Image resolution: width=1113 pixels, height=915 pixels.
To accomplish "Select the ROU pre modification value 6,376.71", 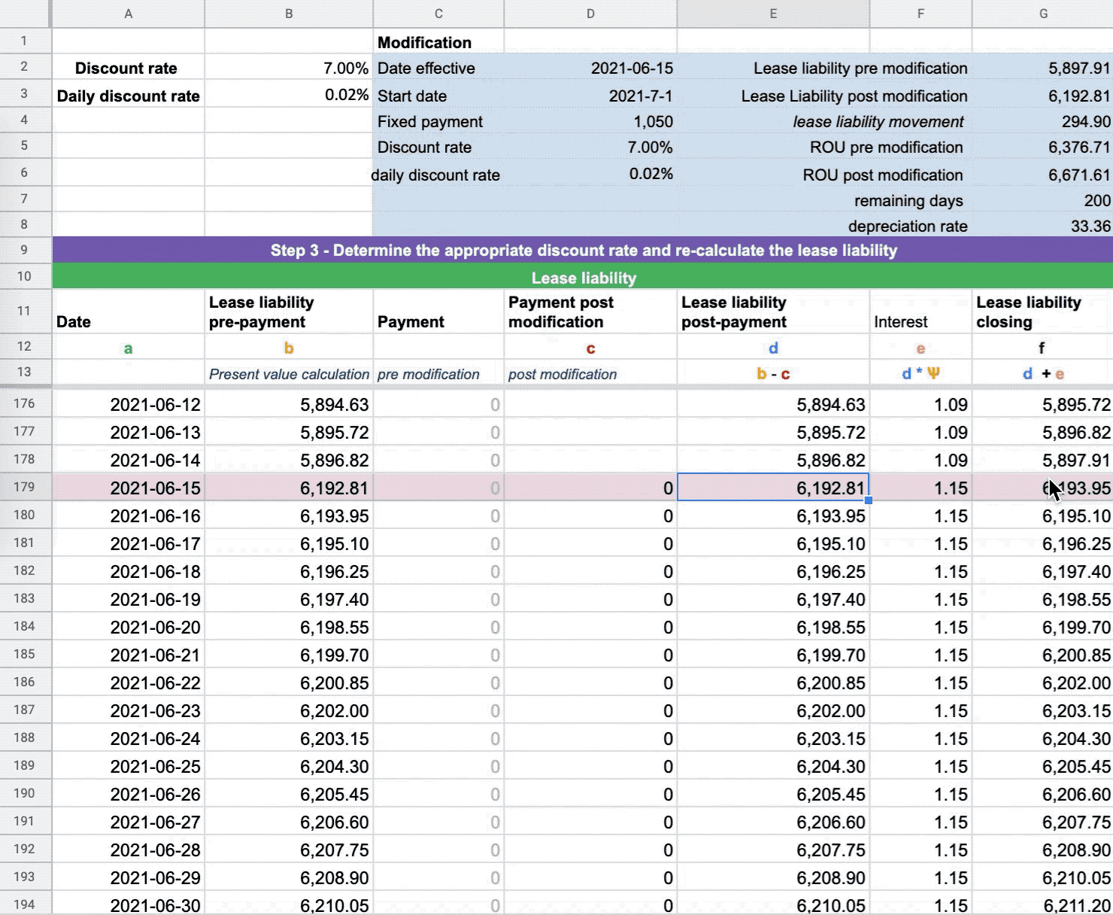I will [x=1042, y=147].
